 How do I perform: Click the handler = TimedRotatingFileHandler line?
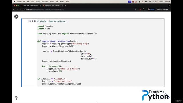click(64, 51)
